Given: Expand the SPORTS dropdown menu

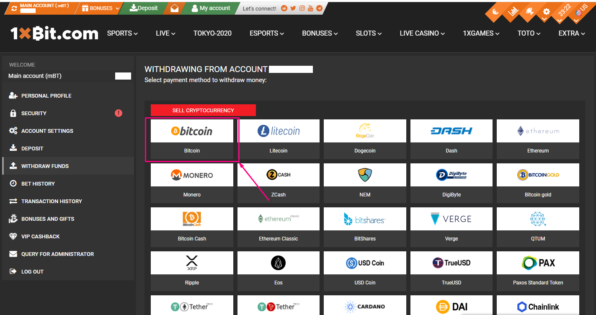Looking at the screenshot, I should [122, 33].
